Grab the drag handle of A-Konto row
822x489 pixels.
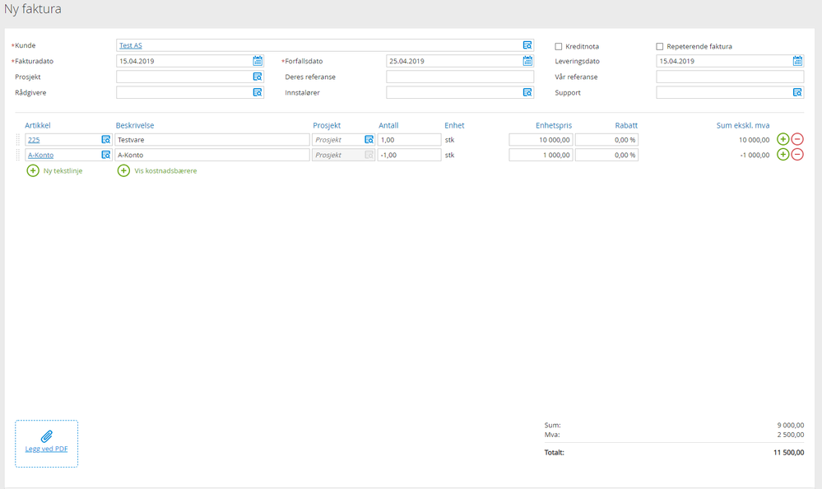click(18, 155)
